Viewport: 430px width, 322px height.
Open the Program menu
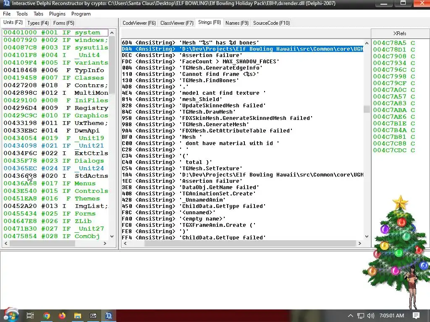[x=81, y=14]
